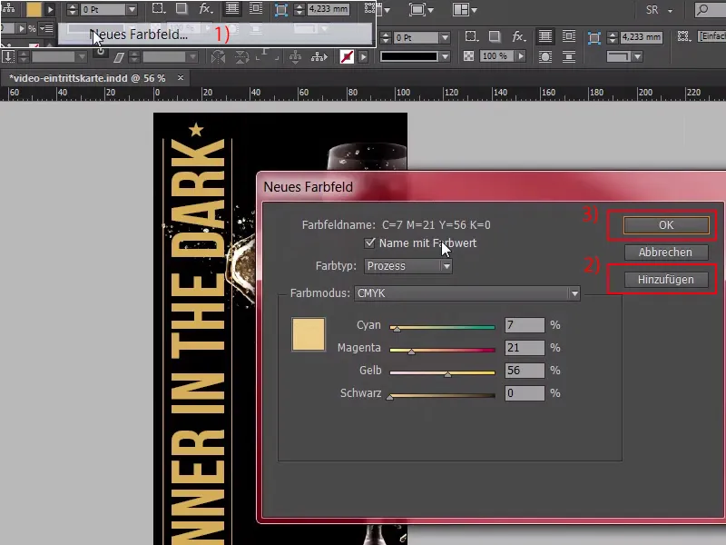Select wrap around object shape icon
This screenshot has height=545, width=726.
pyautogui.click(x=545, y=56)
